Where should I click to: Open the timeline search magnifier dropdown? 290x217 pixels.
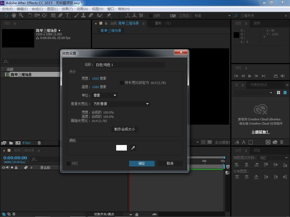tap(34, 159)
